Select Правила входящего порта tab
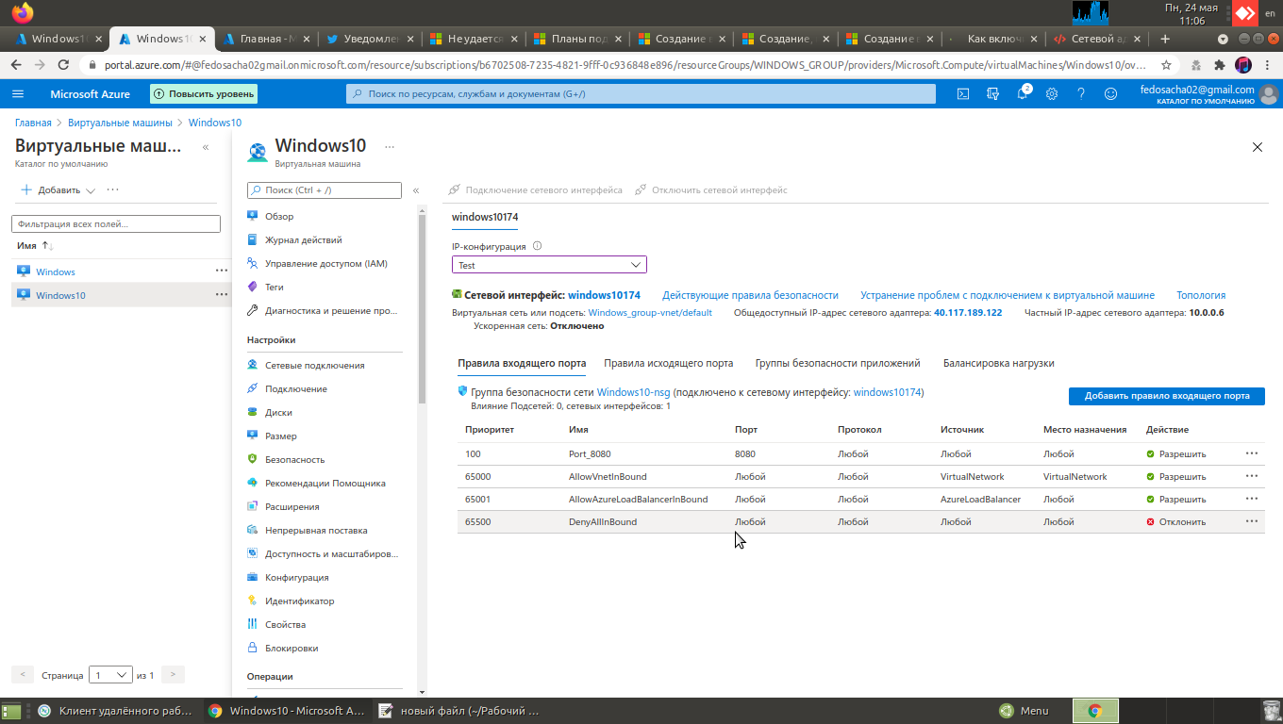Viewport: 1283px width, 724px height. (522, 363)
